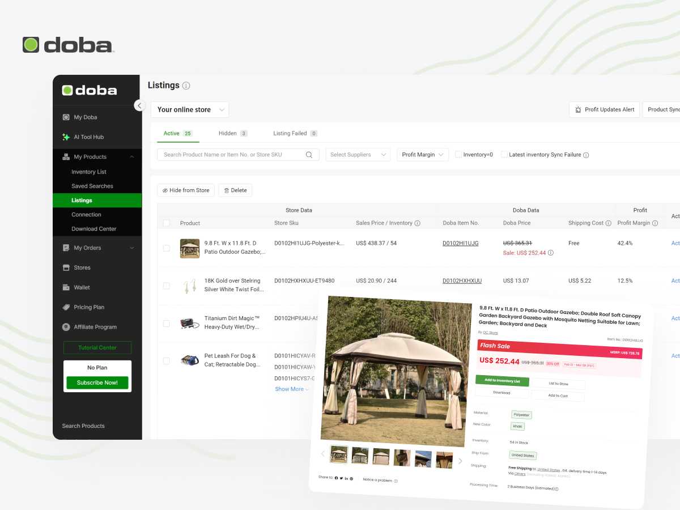Viewport: 680px width, 510px height.
Task: Collapse the sidebar with the arrow icon
Action: (139, 105)
